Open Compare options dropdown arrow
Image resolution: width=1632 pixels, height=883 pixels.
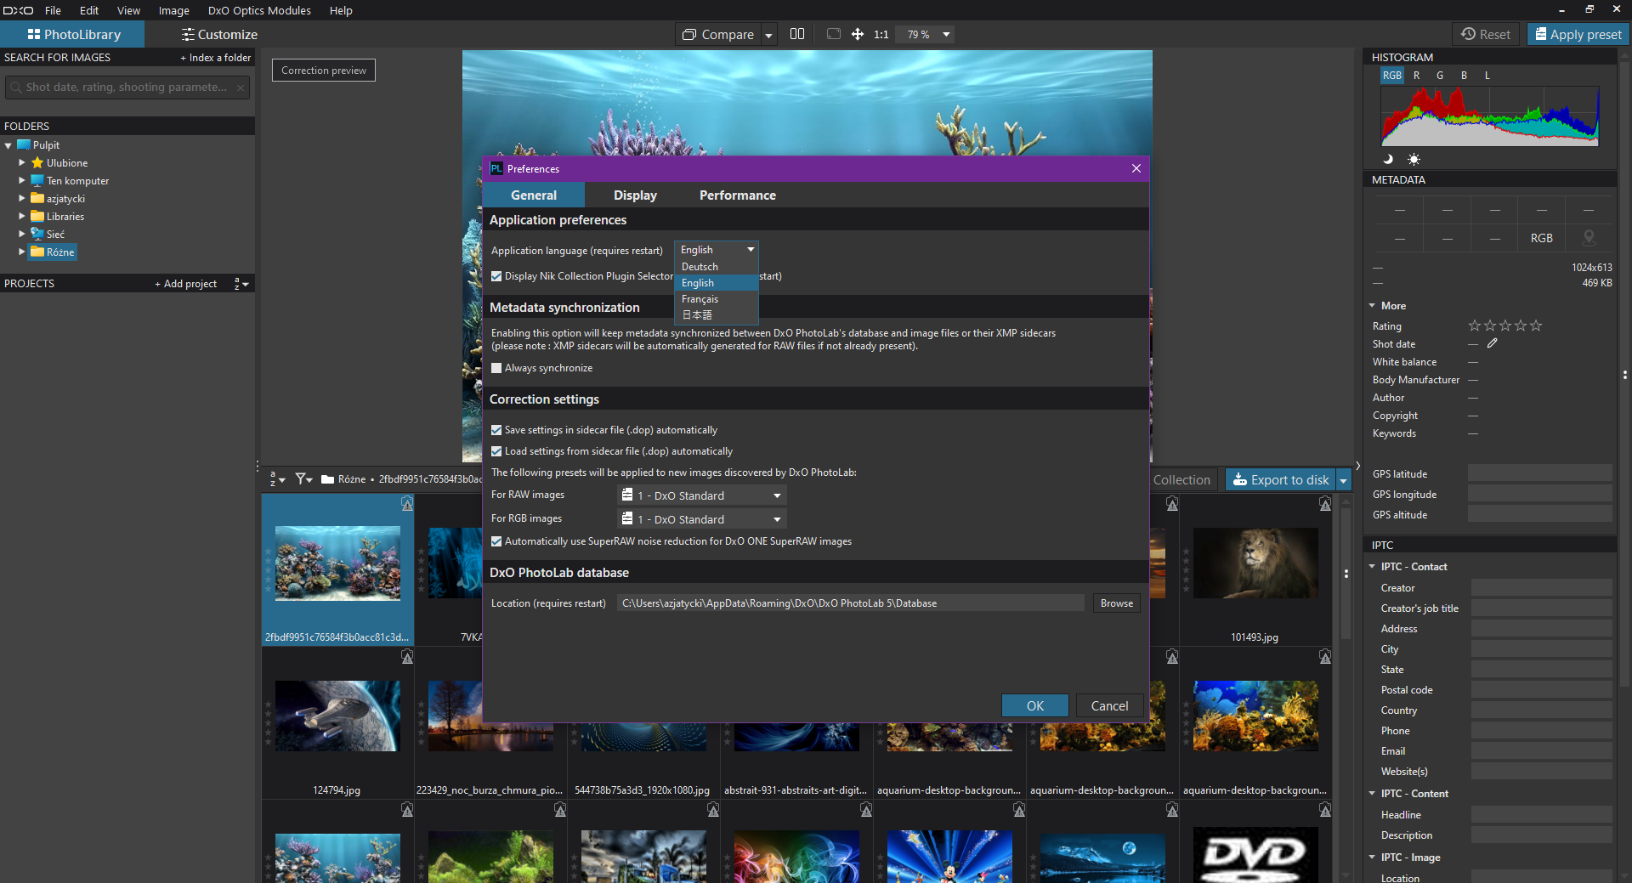click(768, 35)
